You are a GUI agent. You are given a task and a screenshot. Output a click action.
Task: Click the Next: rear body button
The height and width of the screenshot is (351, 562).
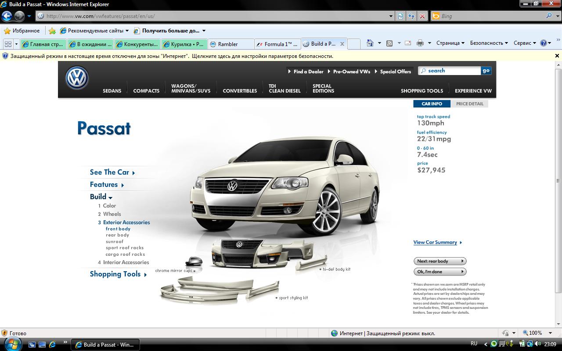(x=440, y=261)
